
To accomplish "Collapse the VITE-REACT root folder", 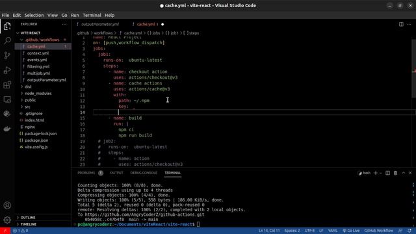I will click(x=31, y=33).
